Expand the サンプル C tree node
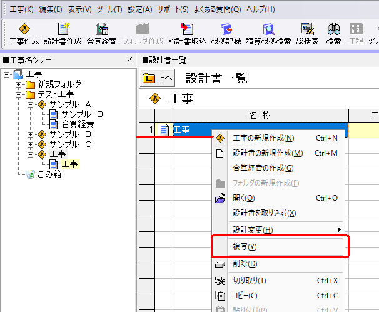This screenshot has width=379, height=312. pyautogui.click(x=30, y=144)
